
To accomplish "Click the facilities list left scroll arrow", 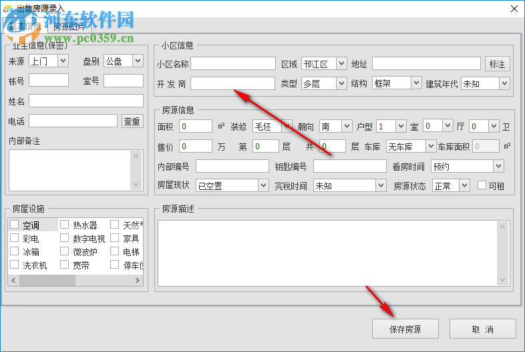I will (x=13, y=281).
